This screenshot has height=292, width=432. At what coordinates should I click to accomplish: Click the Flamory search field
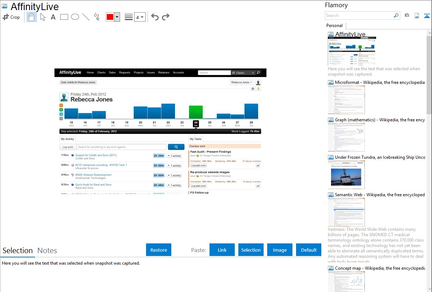pos(359,15)
